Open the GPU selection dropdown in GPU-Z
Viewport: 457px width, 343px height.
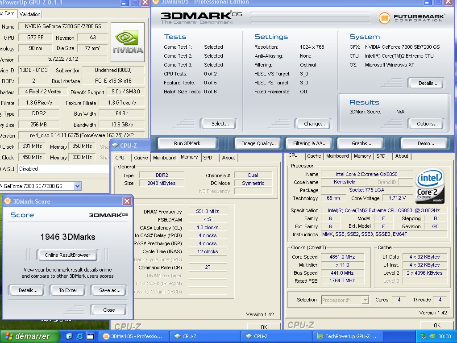[x=77, y=186]
